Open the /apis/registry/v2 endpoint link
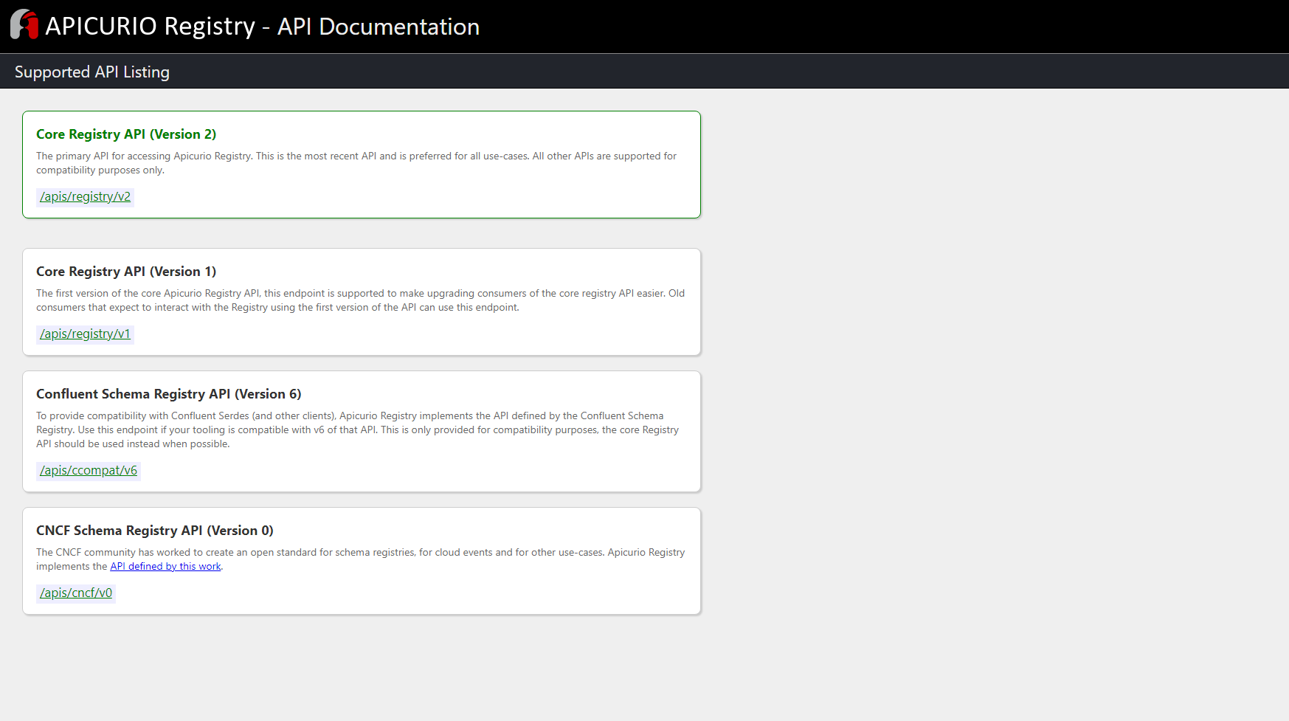This screenshot has width=1289, height=721. click(84, 196)
